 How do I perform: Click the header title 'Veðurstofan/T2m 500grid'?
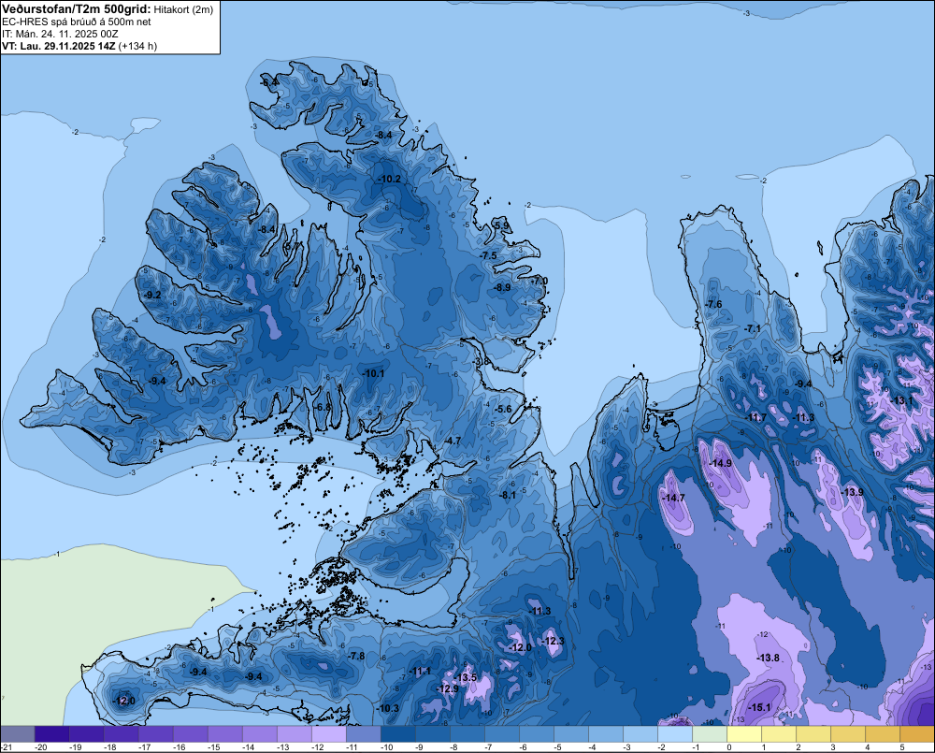pyautogui.click(x=76, y=8)
